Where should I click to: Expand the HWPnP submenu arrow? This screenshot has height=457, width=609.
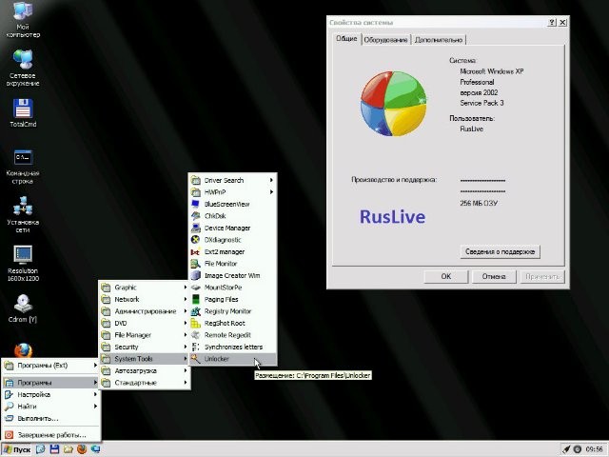(271, 192)
